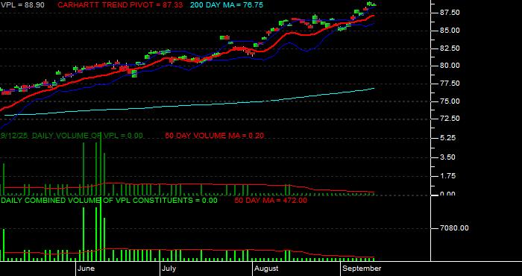This screenshot has width=522, height=276.
Task: Click the 50 DAY VOLUME MA = 0.20 label
Action: point(215,136)
